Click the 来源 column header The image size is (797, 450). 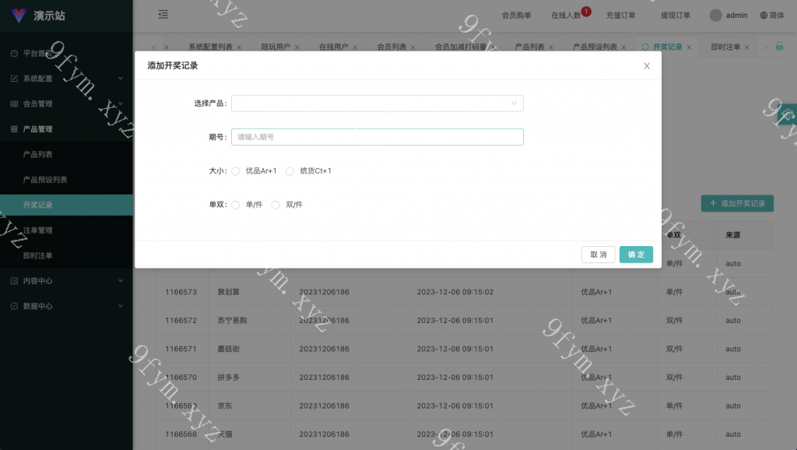(x=733, y=235)
